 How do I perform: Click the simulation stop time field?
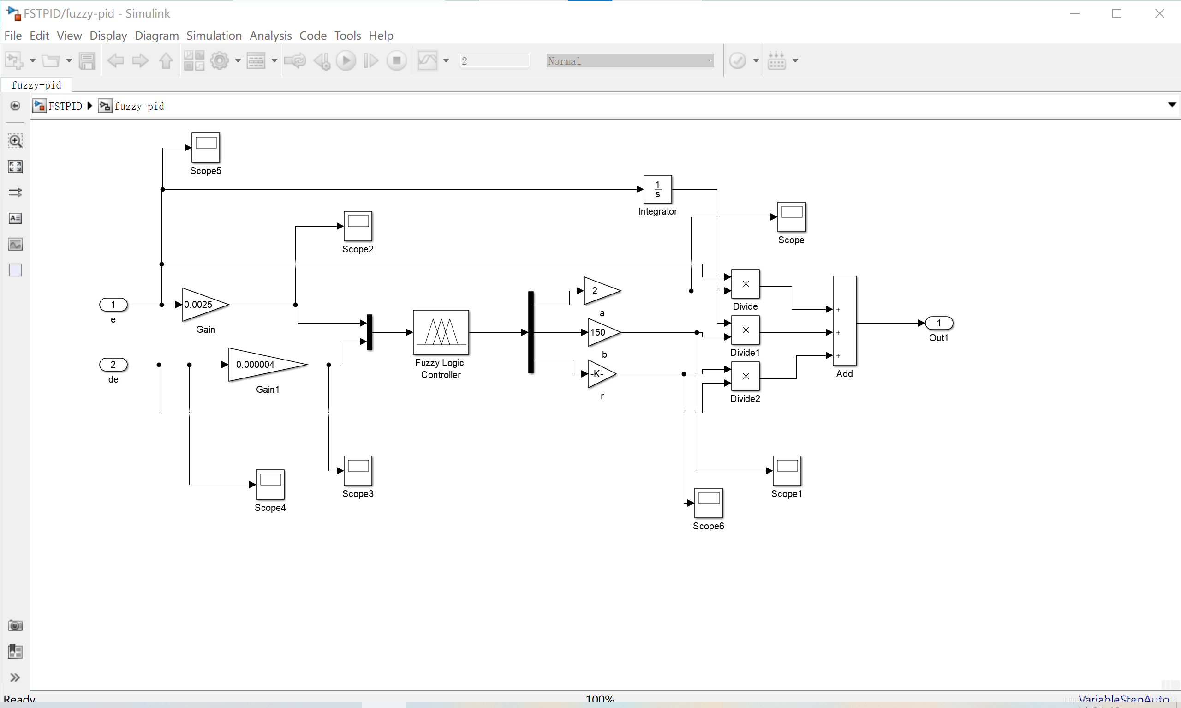495,60
